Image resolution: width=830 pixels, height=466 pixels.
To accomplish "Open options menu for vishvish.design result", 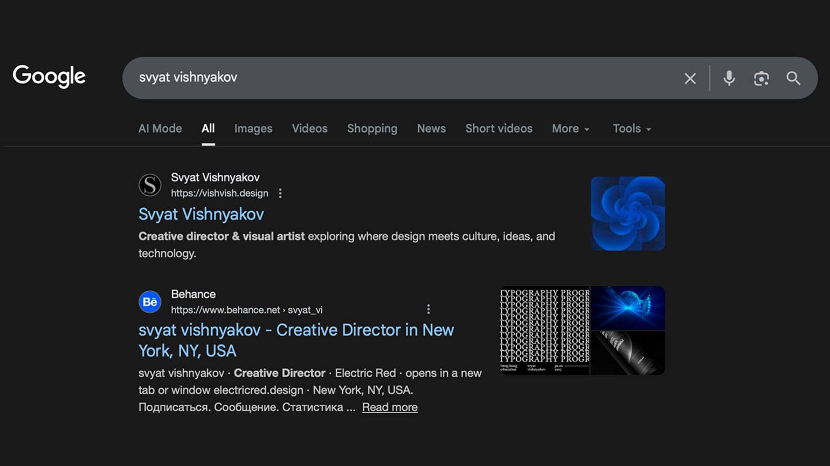I will click(280, 193).
